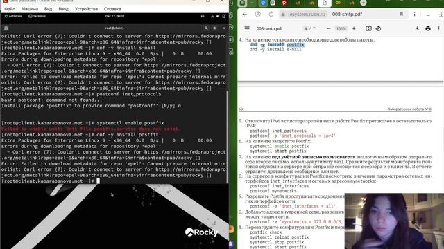Image resolution: width=444 pixels, height=249 pixels.
Task: Click the red 'Failed to enable unit' terminal line
Action: click(x=91, y=129)
